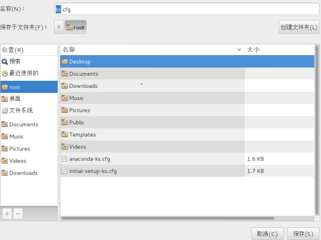Click the anaconda-ks.cfg file icon

[x=64, y=159]
